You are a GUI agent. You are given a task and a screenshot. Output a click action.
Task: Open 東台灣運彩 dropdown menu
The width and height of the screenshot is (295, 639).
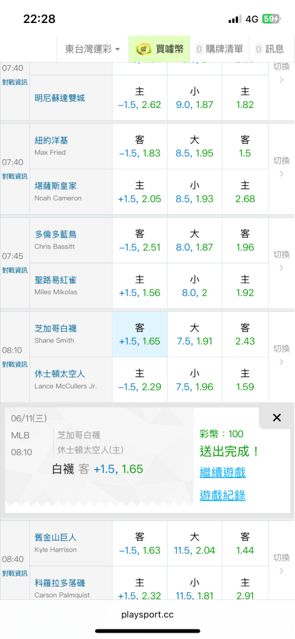click(x=93, y=49)
